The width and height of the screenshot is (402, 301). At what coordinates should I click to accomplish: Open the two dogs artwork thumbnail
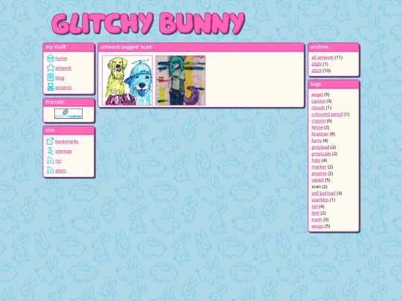pyautogui.click(x=127, y=80)
